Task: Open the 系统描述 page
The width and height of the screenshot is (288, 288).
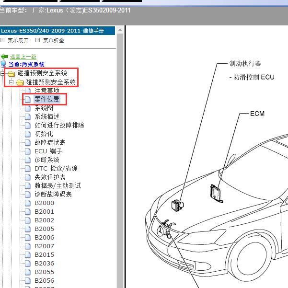Action: [x=47, y=116]
